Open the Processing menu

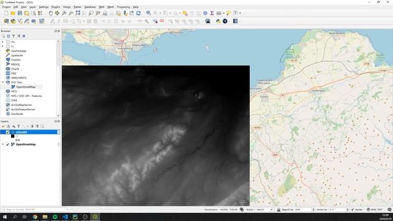(123, 7)
